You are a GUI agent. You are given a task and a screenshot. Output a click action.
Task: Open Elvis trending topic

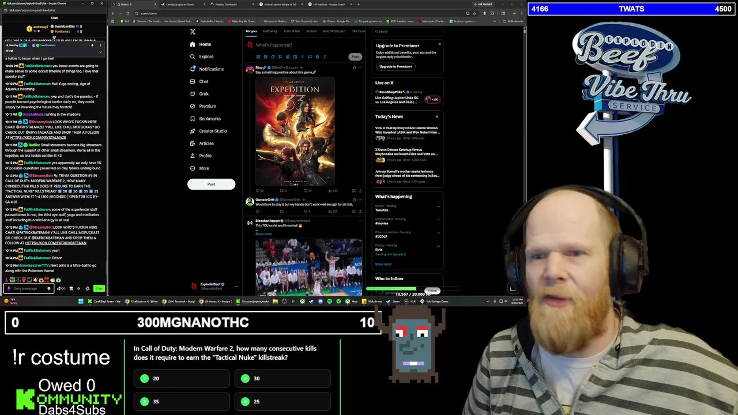(x=379, y=250)
